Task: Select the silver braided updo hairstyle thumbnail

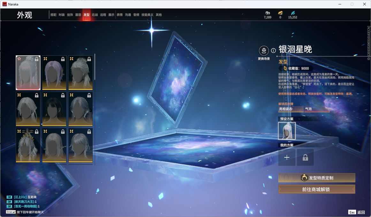Action: coord(80,72)
